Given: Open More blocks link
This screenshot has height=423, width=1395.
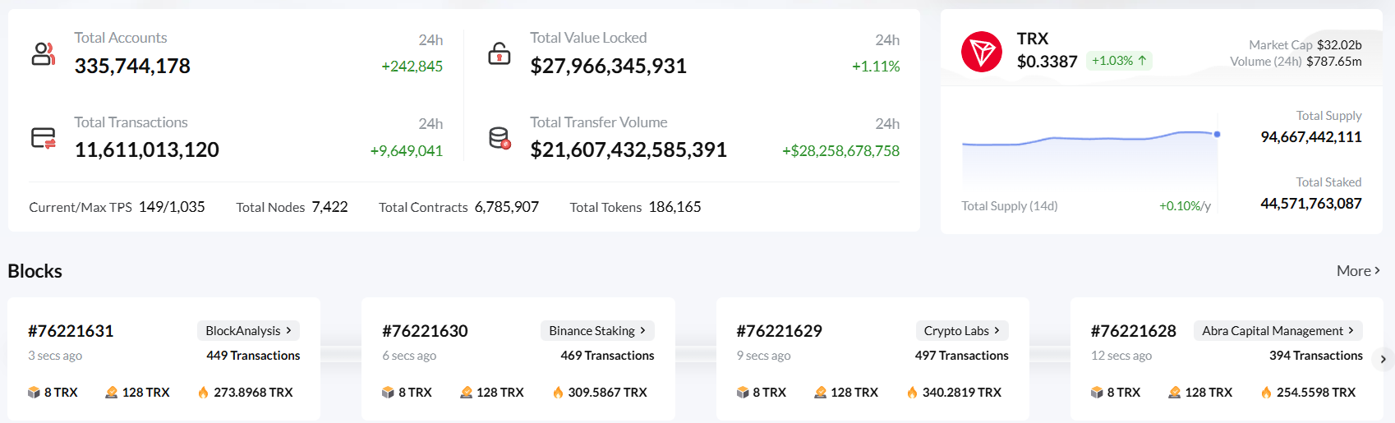Looking at the screenshot, I should (1357, 271).
